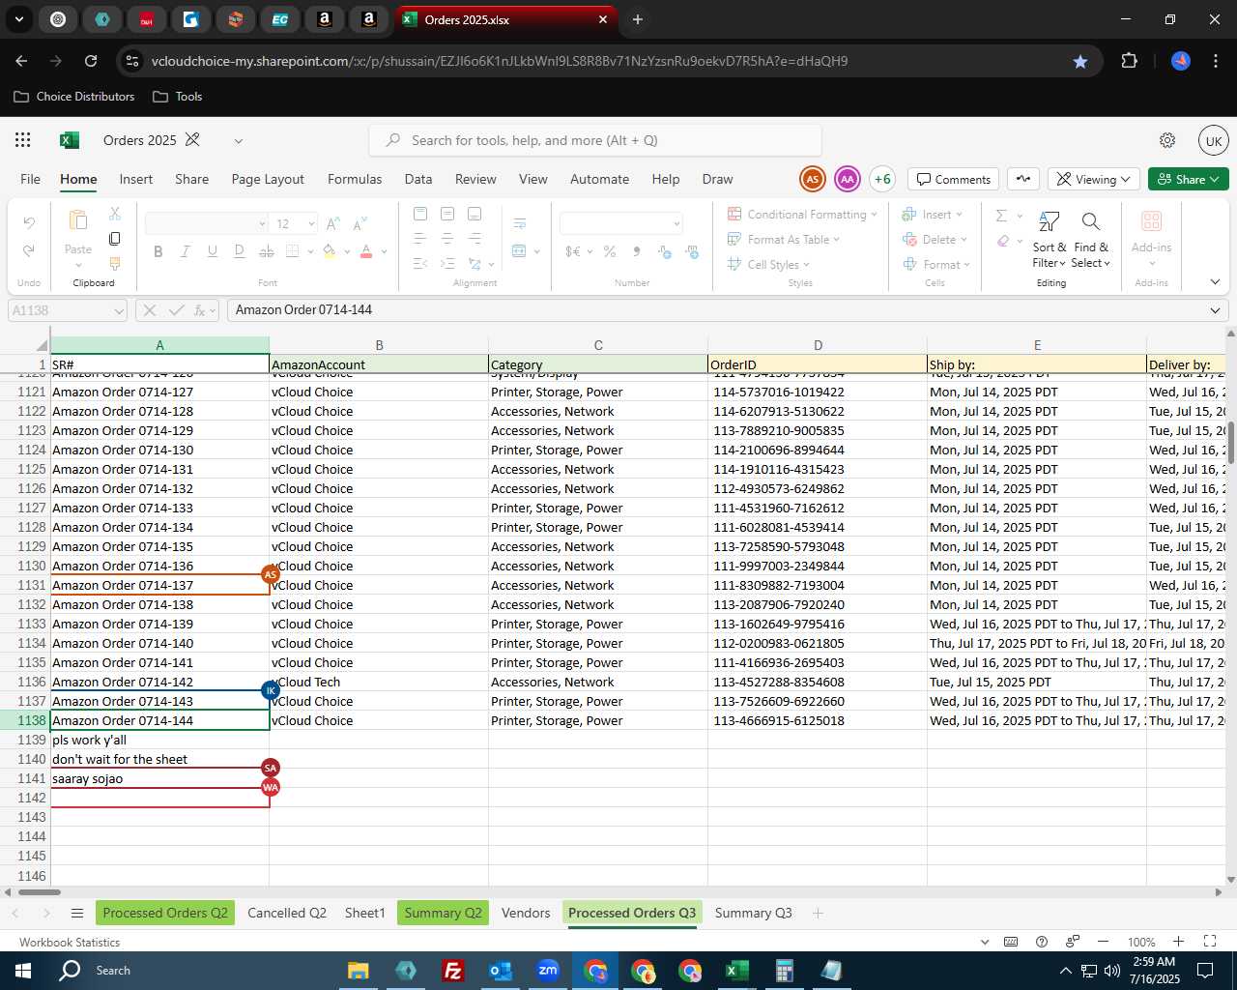Open the Cancelled Q2 sheet tab
Viewport: 1237px width, 990px height.
[x=287, y=913]
